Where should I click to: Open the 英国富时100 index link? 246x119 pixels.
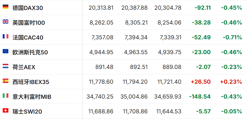(29, 23)
